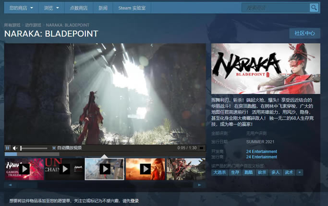Open 浏览 dropdown menu
Screen dimensions: 328x206
coord(51,8)
